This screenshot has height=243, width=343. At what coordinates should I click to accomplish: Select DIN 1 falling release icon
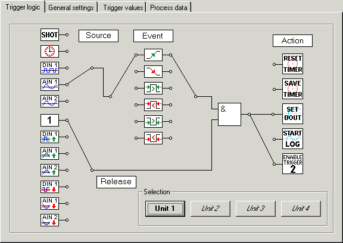(49, 187)
